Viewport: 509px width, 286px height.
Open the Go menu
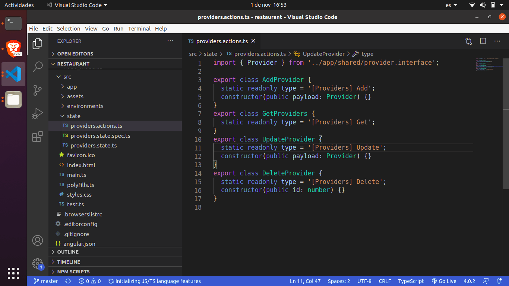(105, 29)
